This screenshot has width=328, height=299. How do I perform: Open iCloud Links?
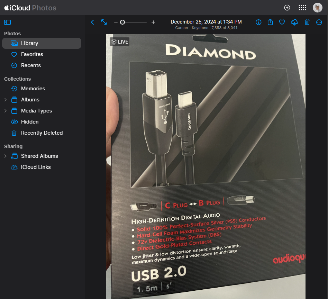tap(42, 167)
